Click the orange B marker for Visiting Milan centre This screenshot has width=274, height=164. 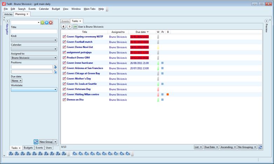[x=167, y=94]
